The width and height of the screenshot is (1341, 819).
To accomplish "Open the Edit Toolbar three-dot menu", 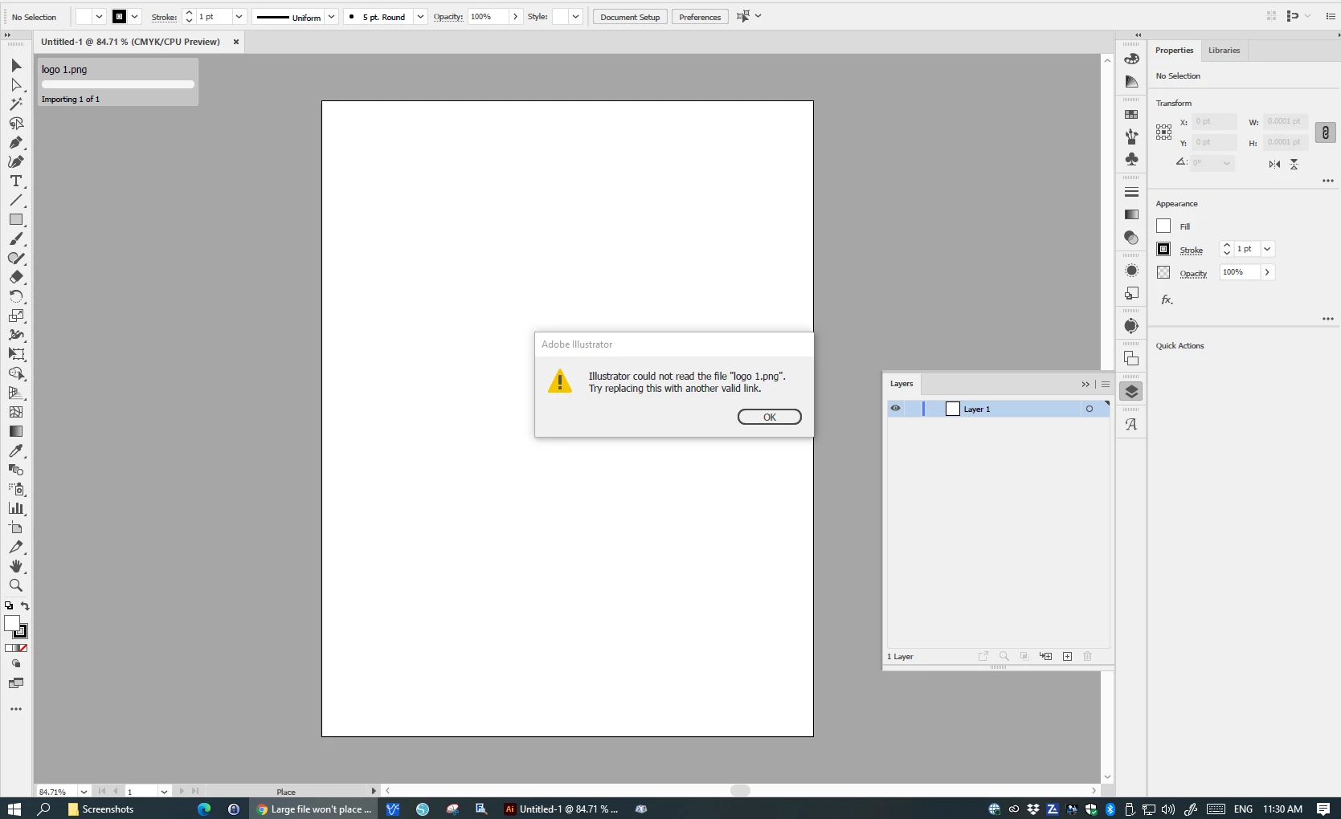I will [x=16, y=709].
